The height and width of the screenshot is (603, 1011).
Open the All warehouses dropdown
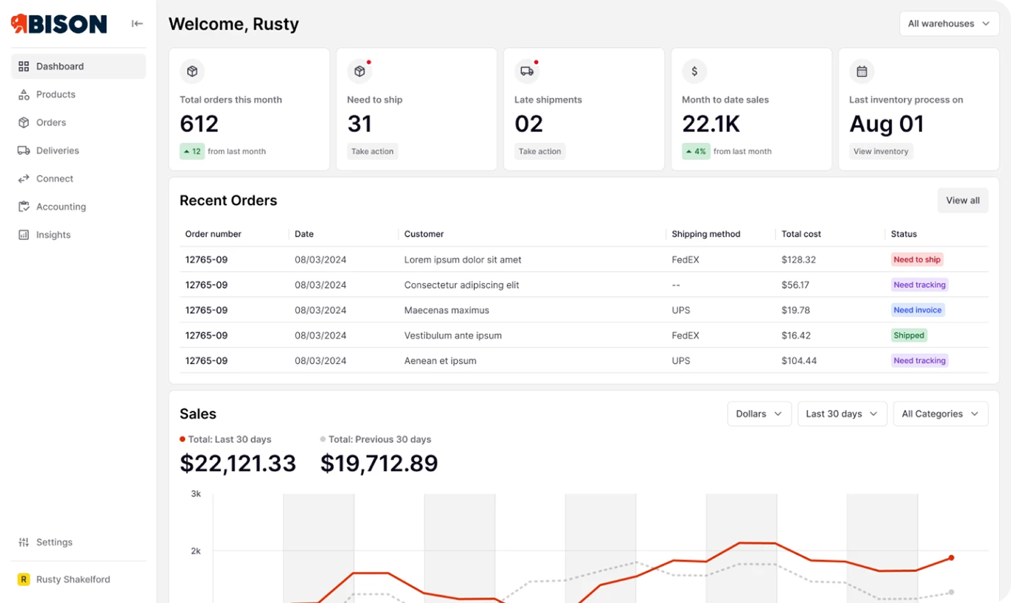point(949,23)
